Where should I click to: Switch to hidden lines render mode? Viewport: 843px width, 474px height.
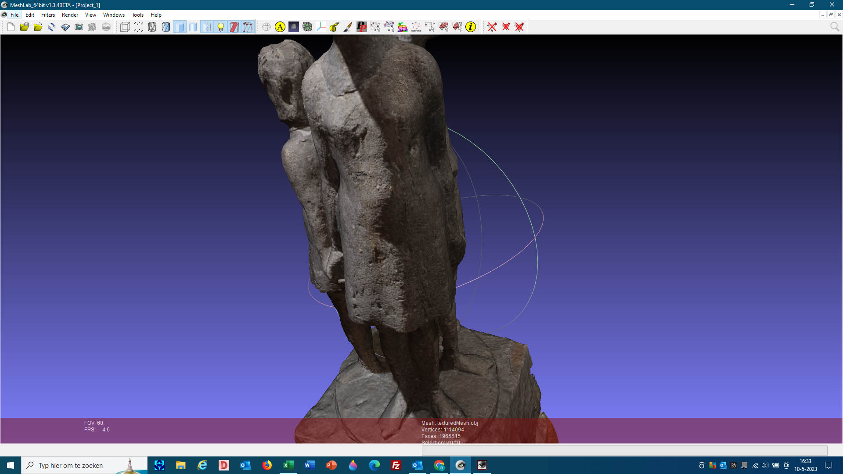(x=166, y=27)
